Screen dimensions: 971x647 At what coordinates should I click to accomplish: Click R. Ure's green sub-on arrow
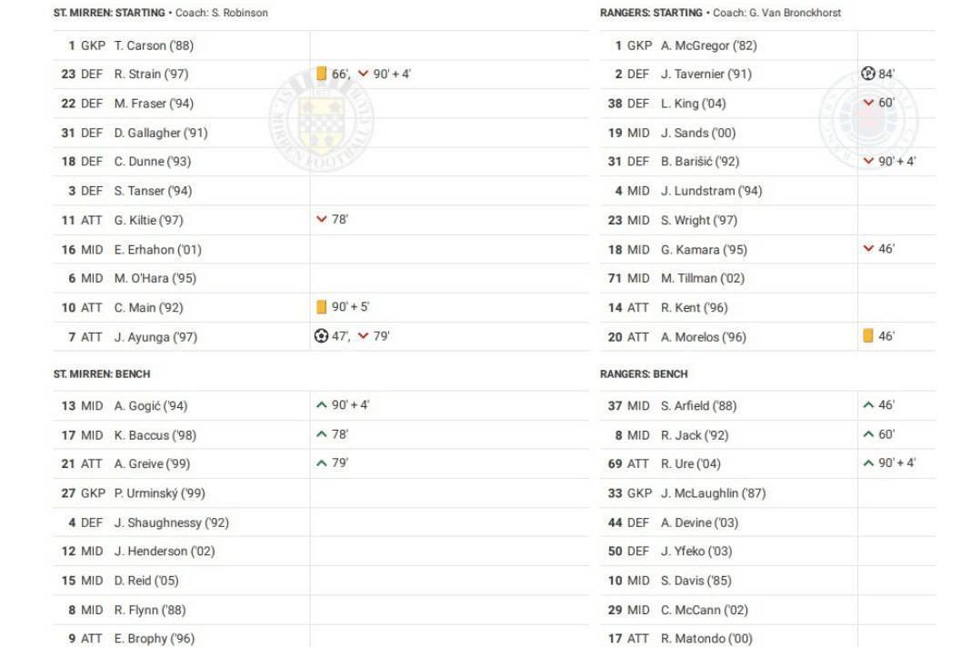[x=867, y=463]
